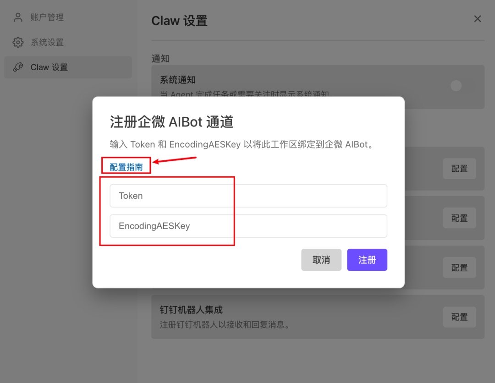Click the brush icon next to Claw 设置
The width and height of the screenshot is (495, 383).
point(17,67)
